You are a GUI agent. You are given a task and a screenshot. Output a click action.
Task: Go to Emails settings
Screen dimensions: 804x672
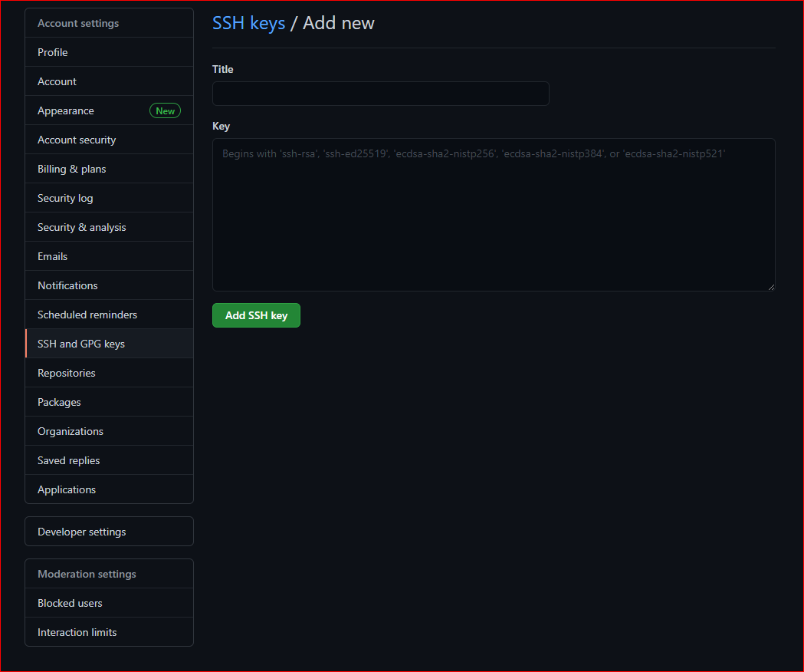[x=53, y=256]
